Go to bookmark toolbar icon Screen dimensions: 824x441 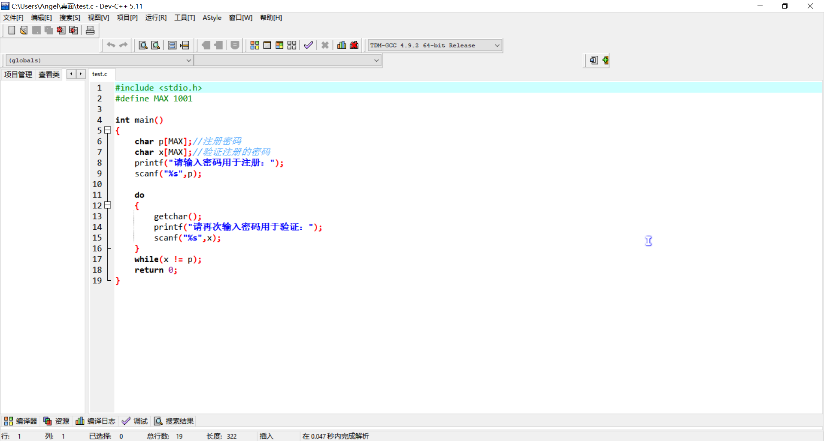click(x=219, y=45)
